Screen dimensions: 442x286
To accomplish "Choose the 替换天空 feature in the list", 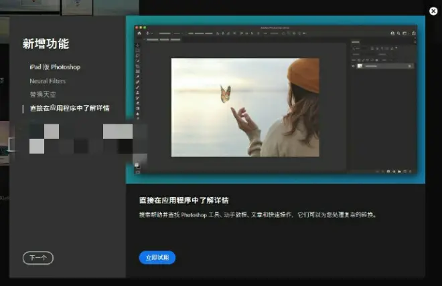I will point(43,94).
